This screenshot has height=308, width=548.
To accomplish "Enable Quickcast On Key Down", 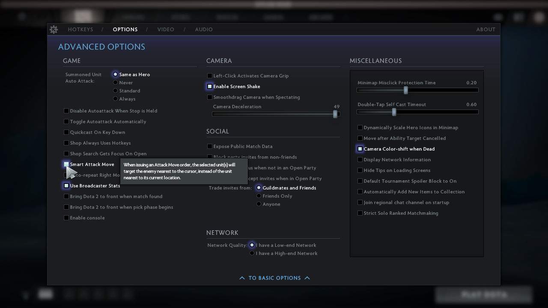I will [66, 132].
